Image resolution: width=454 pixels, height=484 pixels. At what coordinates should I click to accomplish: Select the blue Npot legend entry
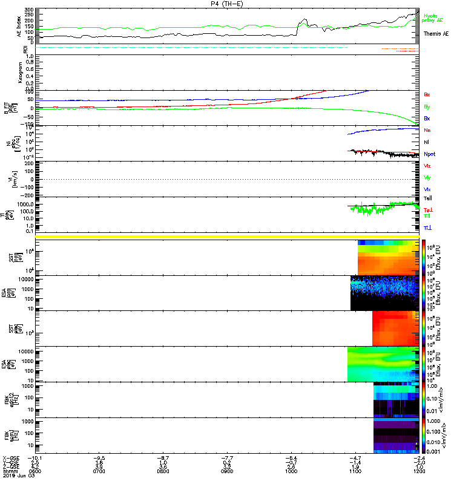coord(430,154)
